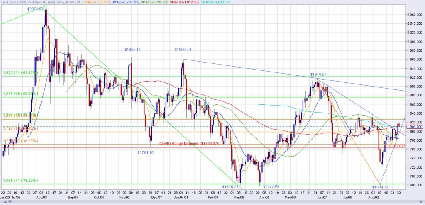Click the 1,900.000 price axis value

click(x=415, y=86)
